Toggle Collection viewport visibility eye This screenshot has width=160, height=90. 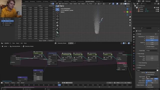(156, 8)
